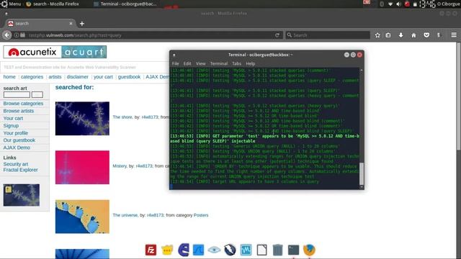
Task: Open the your cart navigation link
Action: coord(103,77)
